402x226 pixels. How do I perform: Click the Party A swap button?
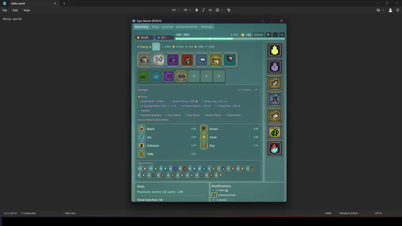click(156, 47)
